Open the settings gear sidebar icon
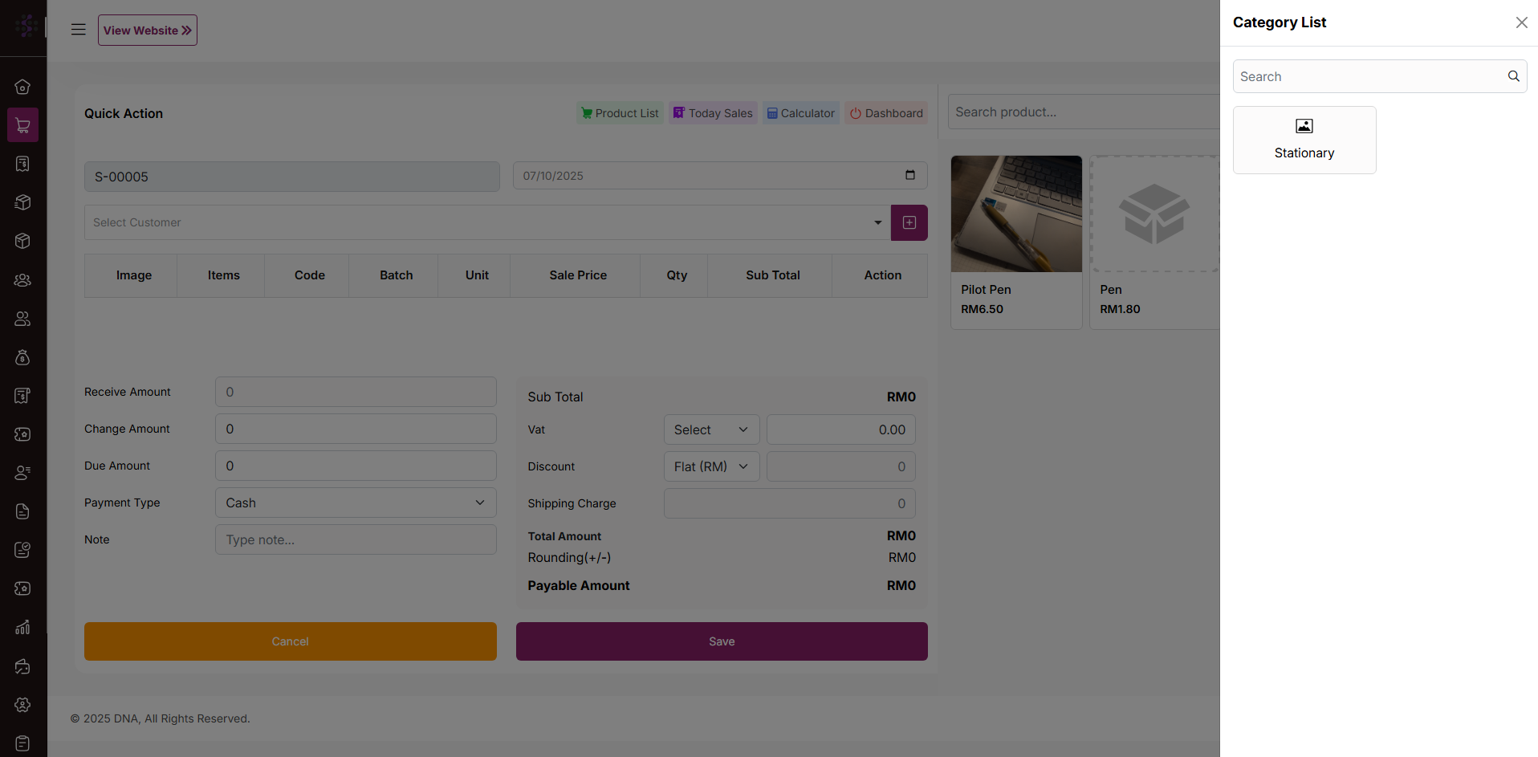 22,704
